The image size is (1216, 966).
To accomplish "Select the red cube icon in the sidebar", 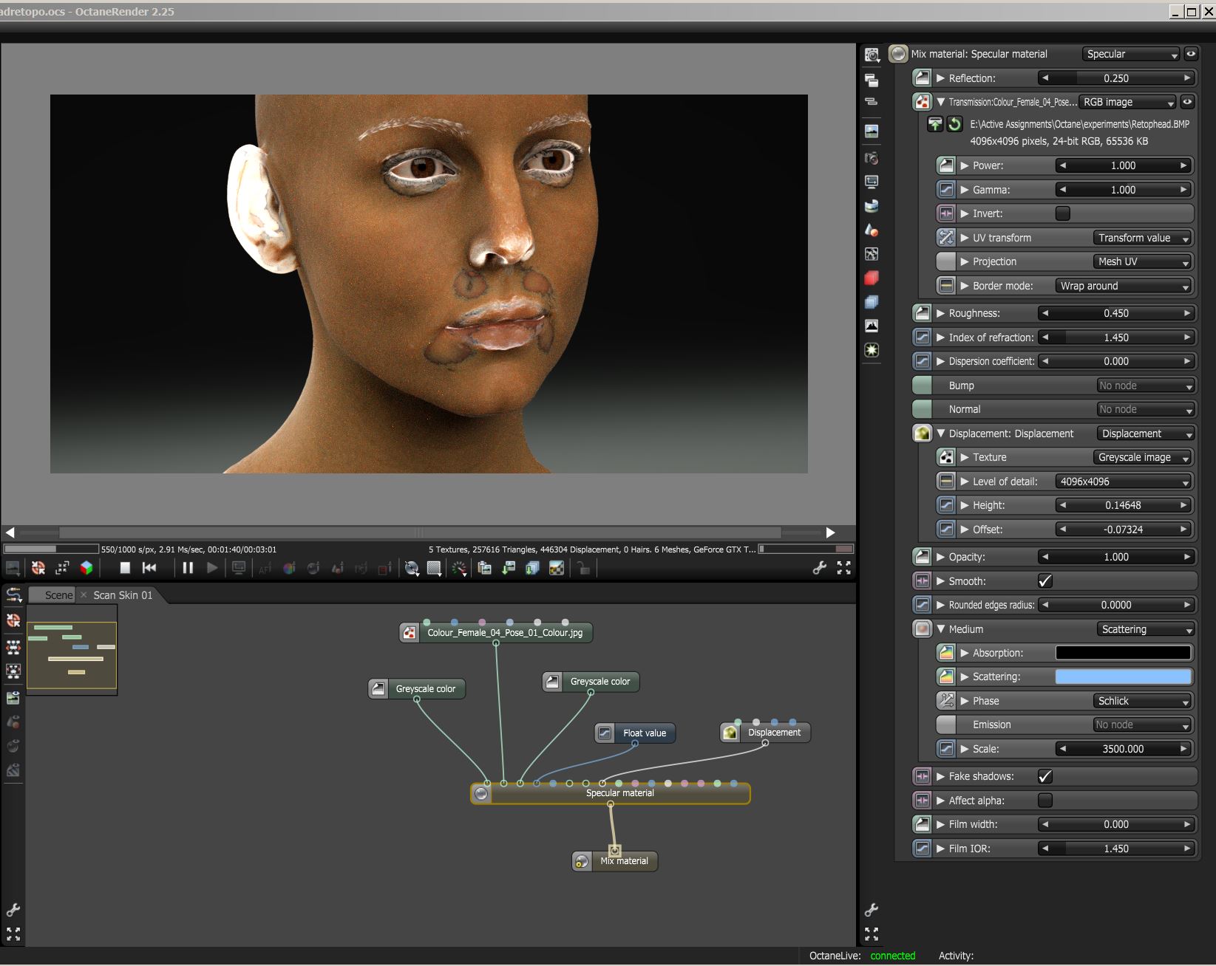I will (x=872, y=278).
